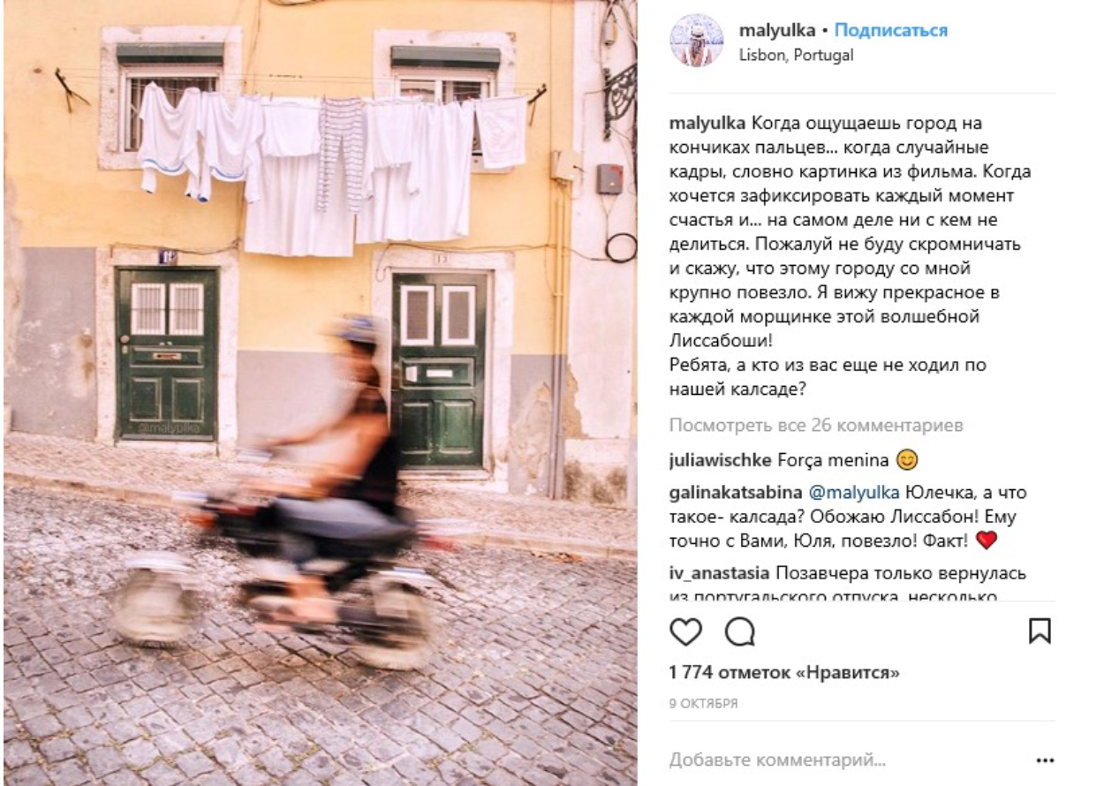
Task: Click the smiley emoji in juliawischke's comment
Action: coord(907,460)
